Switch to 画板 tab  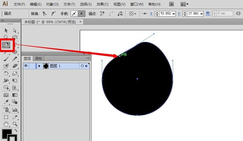(x=39, y=58)
